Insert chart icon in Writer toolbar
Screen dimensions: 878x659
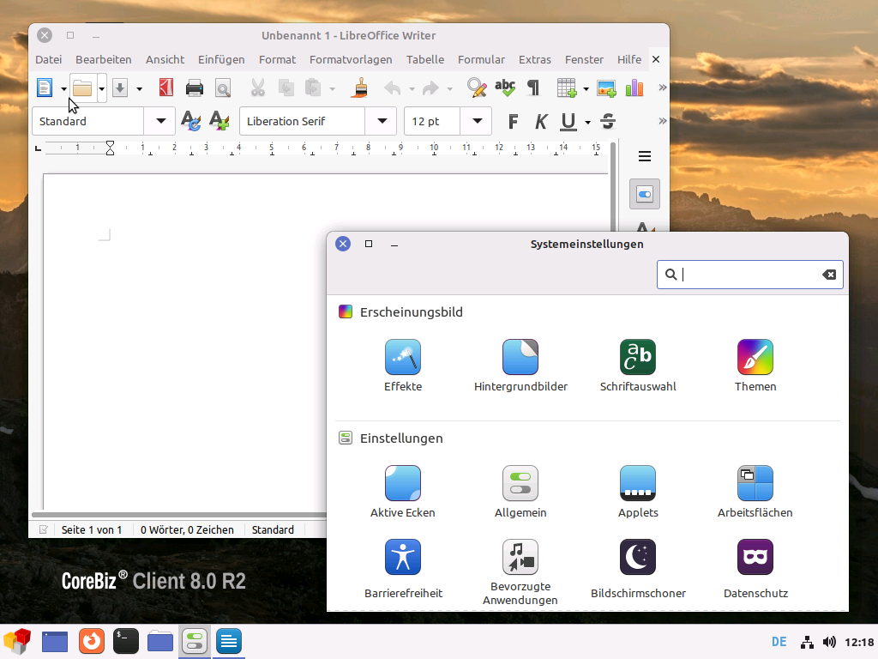tap(634, 88)
